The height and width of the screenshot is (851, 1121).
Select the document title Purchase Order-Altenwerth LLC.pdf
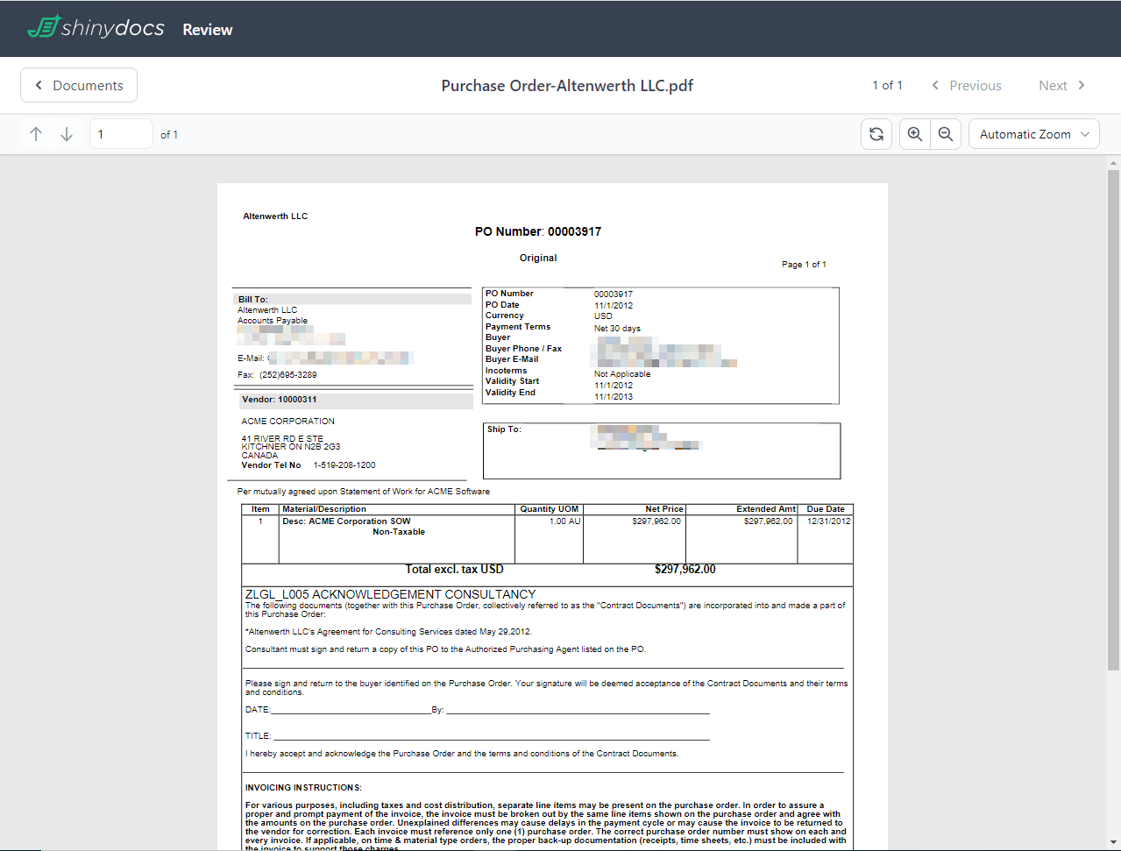tap(567, 85)
